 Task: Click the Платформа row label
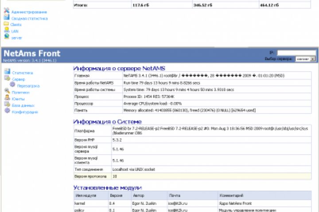pyautogui.click(x=85, y=131)
